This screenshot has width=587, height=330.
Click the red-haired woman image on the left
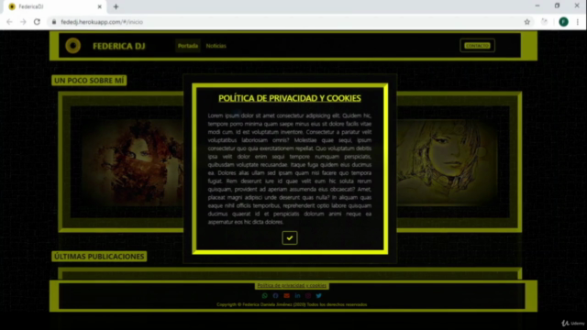(x=133, y=162)
